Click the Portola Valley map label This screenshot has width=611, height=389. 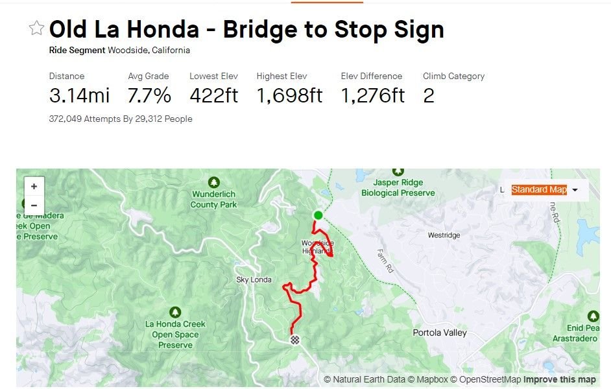point(440,333)
